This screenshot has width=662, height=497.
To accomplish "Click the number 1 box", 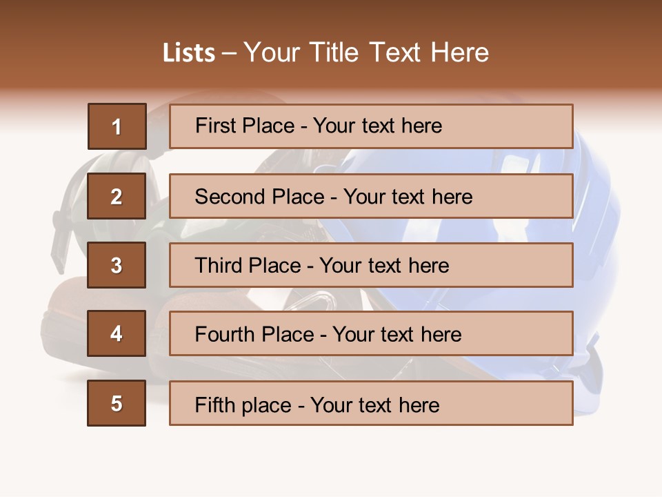I will pos(117,126).
